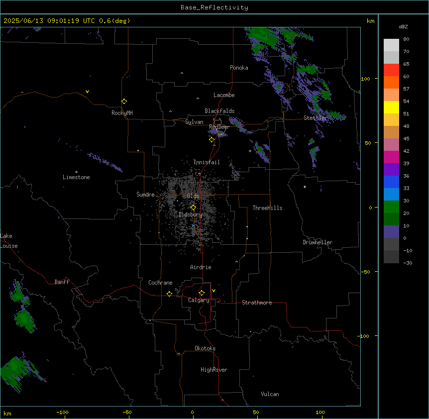The image size is (429, 419).
Task: Click the RockyMH label
Action: 122,113
